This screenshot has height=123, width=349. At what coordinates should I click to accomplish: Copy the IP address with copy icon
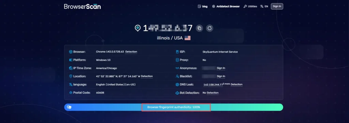coord(199,28)
